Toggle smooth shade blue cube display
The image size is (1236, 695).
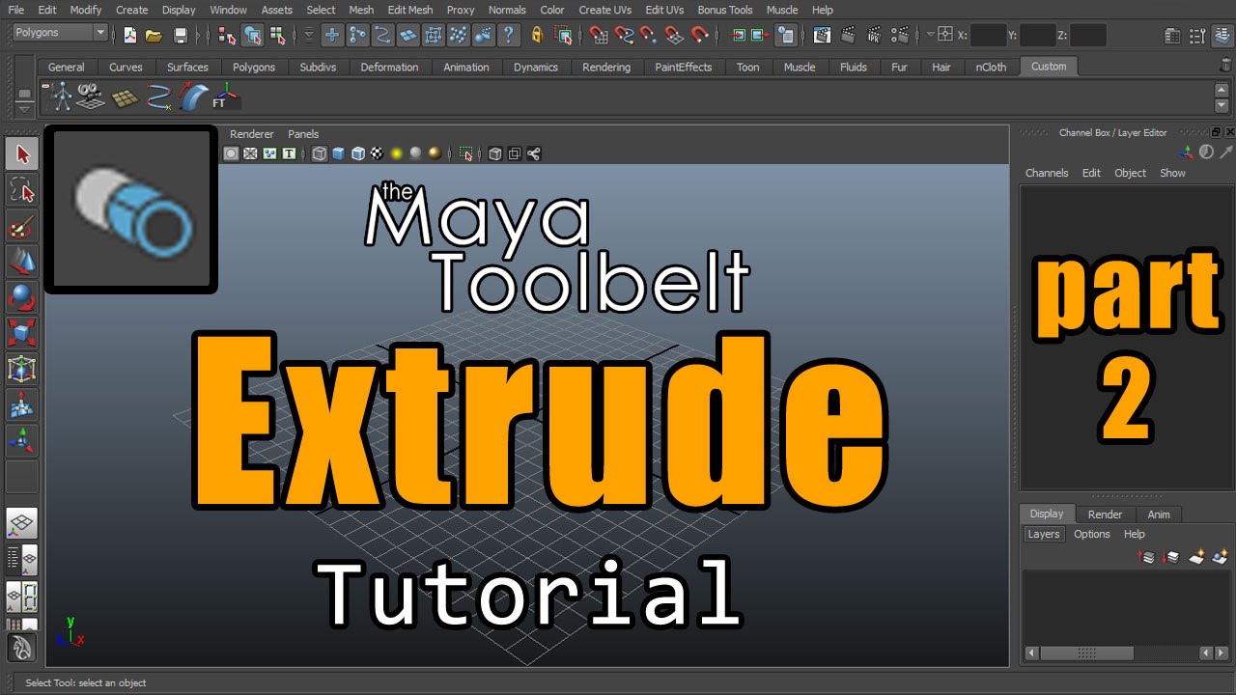[x=339, y=153]
